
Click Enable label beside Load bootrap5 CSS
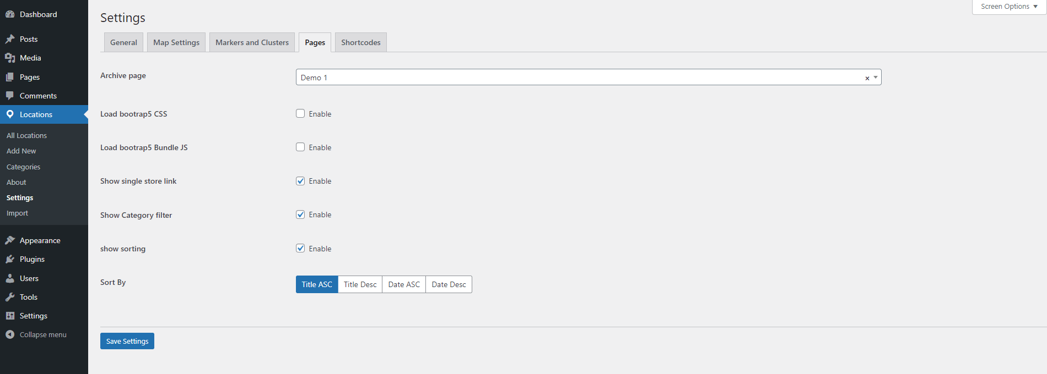(320, 114)
